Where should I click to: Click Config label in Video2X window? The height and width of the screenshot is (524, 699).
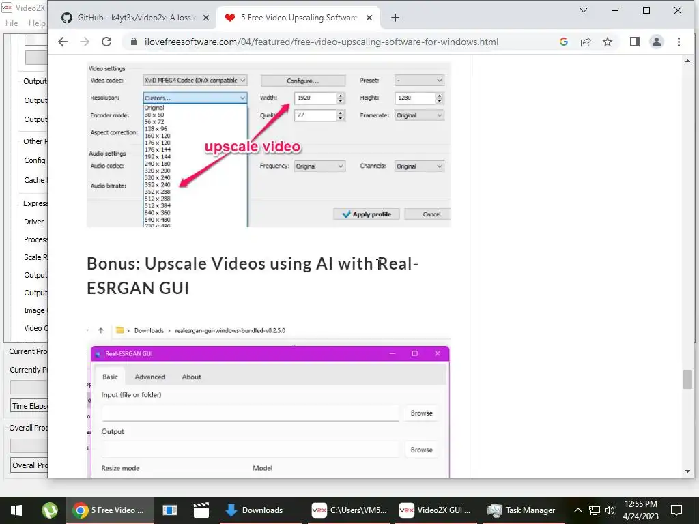[x=35, y=160]
